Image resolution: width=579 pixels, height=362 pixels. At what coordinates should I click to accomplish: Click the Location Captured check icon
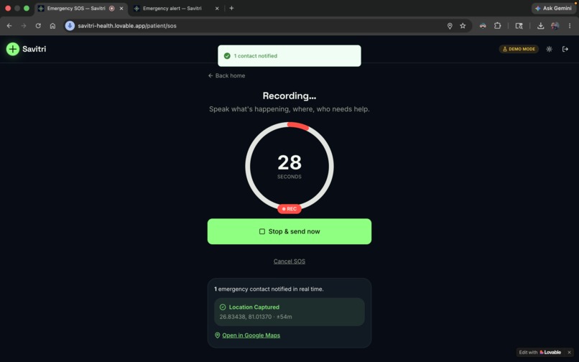click(x=223, y=307)
